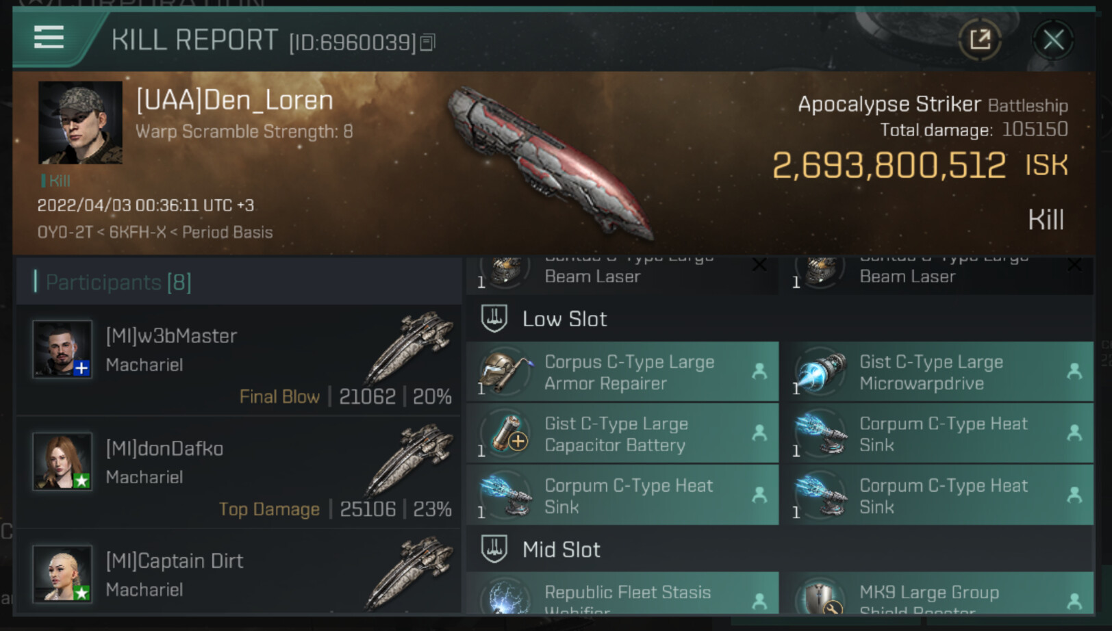Click the Apocalypse Striker ship name
Screen dimensions: 1112x631
[x=889, y=104]
